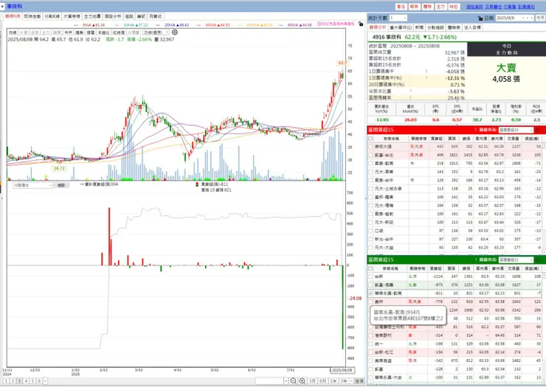The image size is (546, 387).
Task: Switch to the 個股分析 tab
Action: pyautogui.click(x=113, y=16)
